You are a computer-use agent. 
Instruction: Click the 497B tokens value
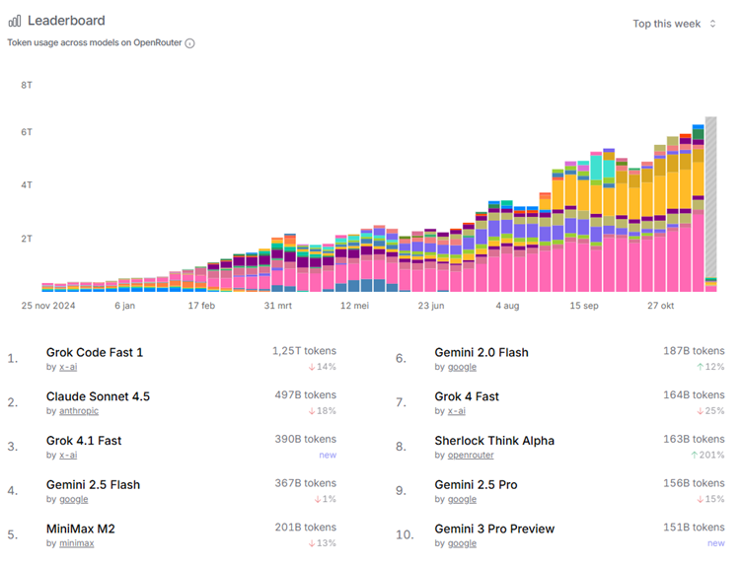(x=306, y=395)
